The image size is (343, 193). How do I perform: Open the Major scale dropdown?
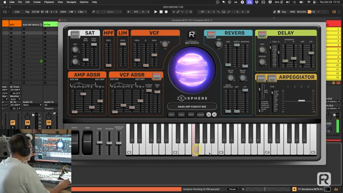(114, 12)
